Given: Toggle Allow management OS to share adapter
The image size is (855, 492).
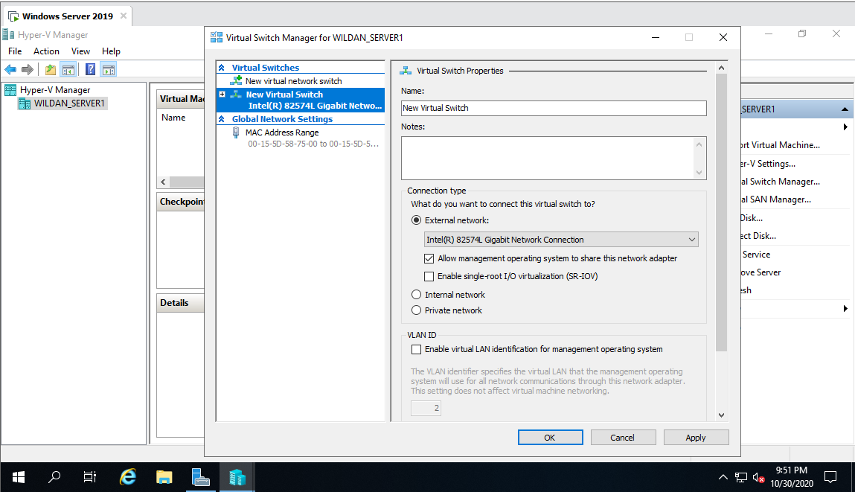Looking at the screenshot, I should coord(429,258).
